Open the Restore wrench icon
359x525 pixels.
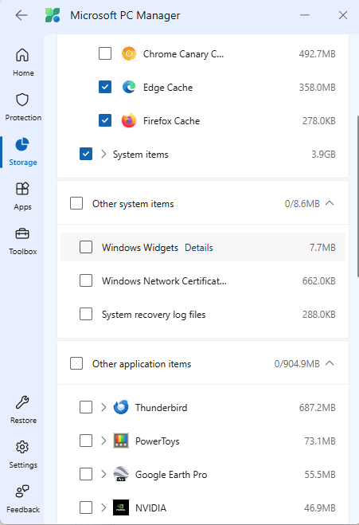pyautogui.click(x=22, y=402)
